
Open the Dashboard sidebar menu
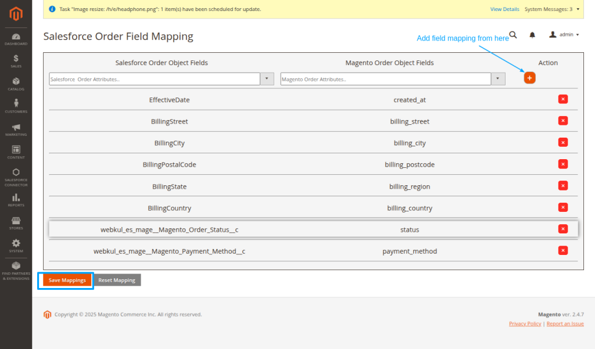pos(16,39)
